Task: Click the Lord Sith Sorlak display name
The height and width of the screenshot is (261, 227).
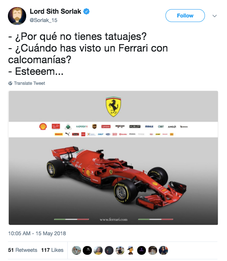Action: point(55,11)
